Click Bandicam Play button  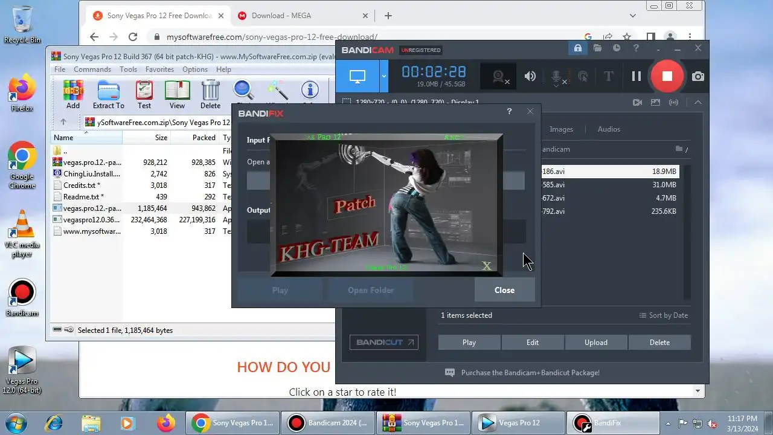[469, 343]
